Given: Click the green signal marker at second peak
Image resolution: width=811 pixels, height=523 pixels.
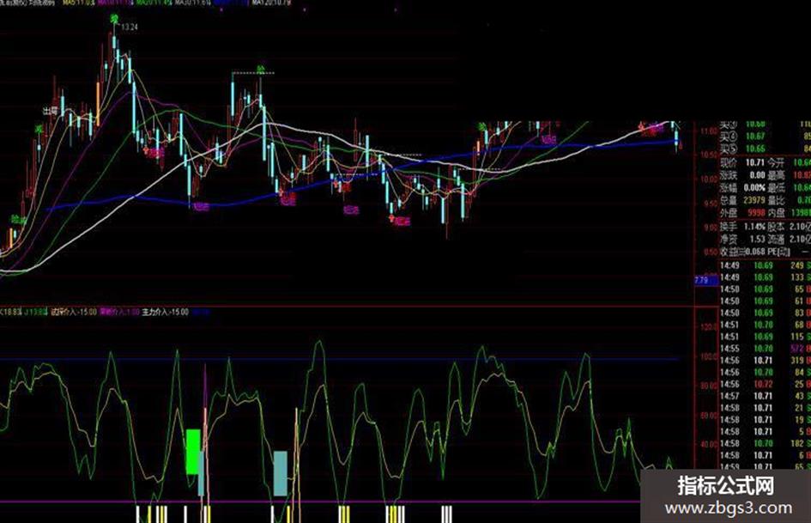Looking at the screenshot, I should pyautogui.click(x=261, y=69).
